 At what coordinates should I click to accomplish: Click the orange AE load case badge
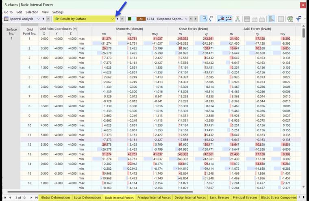point(141,19)
